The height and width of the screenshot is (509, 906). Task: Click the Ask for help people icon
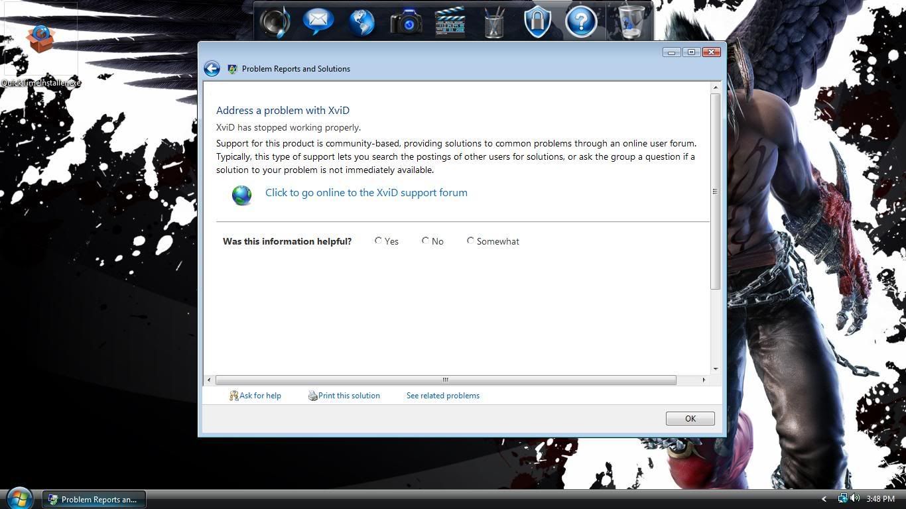pos(233,396)
